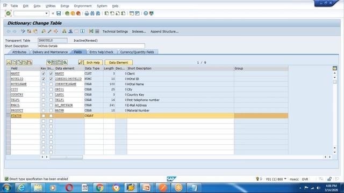Check the Key checkbox for EMAIL
The height and width of the screenshot is (193, 344).
(x=43, y=105)
